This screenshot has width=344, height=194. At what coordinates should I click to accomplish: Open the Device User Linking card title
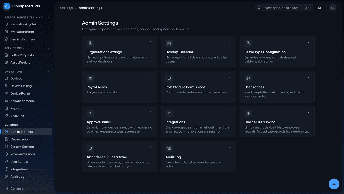point(260,122)
